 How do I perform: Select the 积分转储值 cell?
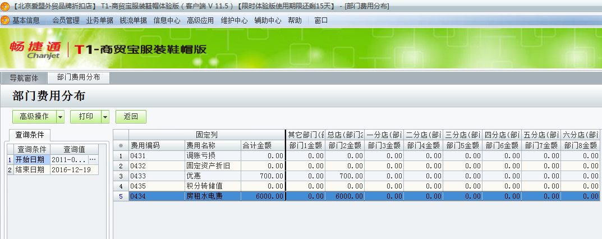(x=213, y=186)
